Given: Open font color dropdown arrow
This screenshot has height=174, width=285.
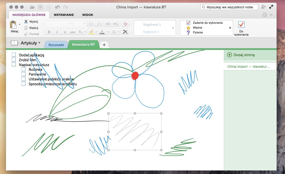Looking at the screenshot, I should tap(107, 32).
